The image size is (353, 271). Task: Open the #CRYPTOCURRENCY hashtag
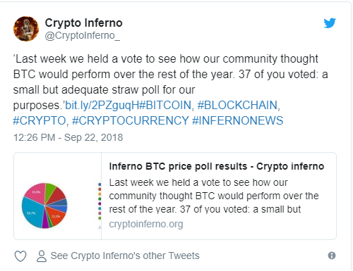tap(131, 120)
